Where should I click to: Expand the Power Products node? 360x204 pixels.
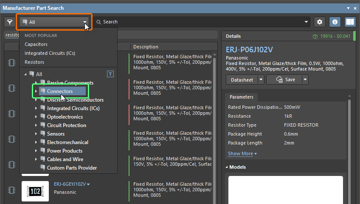[36, 151]
